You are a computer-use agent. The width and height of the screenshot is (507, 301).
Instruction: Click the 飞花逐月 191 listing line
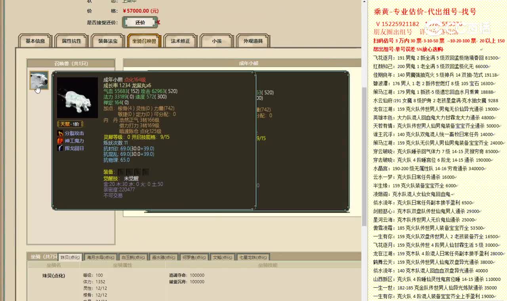[x=436, y=58]
